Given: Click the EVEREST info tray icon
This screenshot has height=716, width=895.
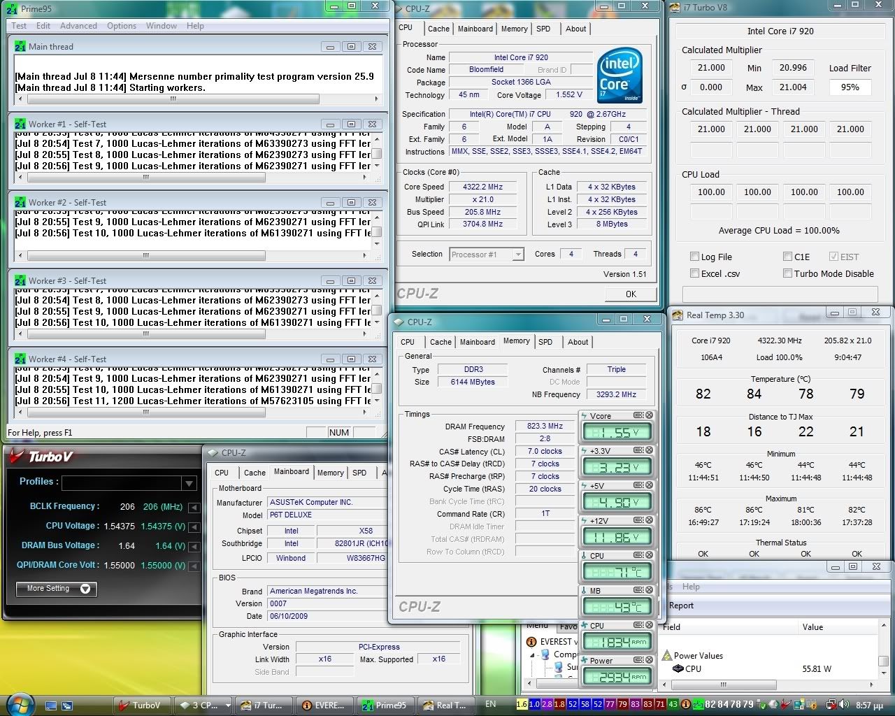Looking at the screenshot, I should (x=686, y=705).
